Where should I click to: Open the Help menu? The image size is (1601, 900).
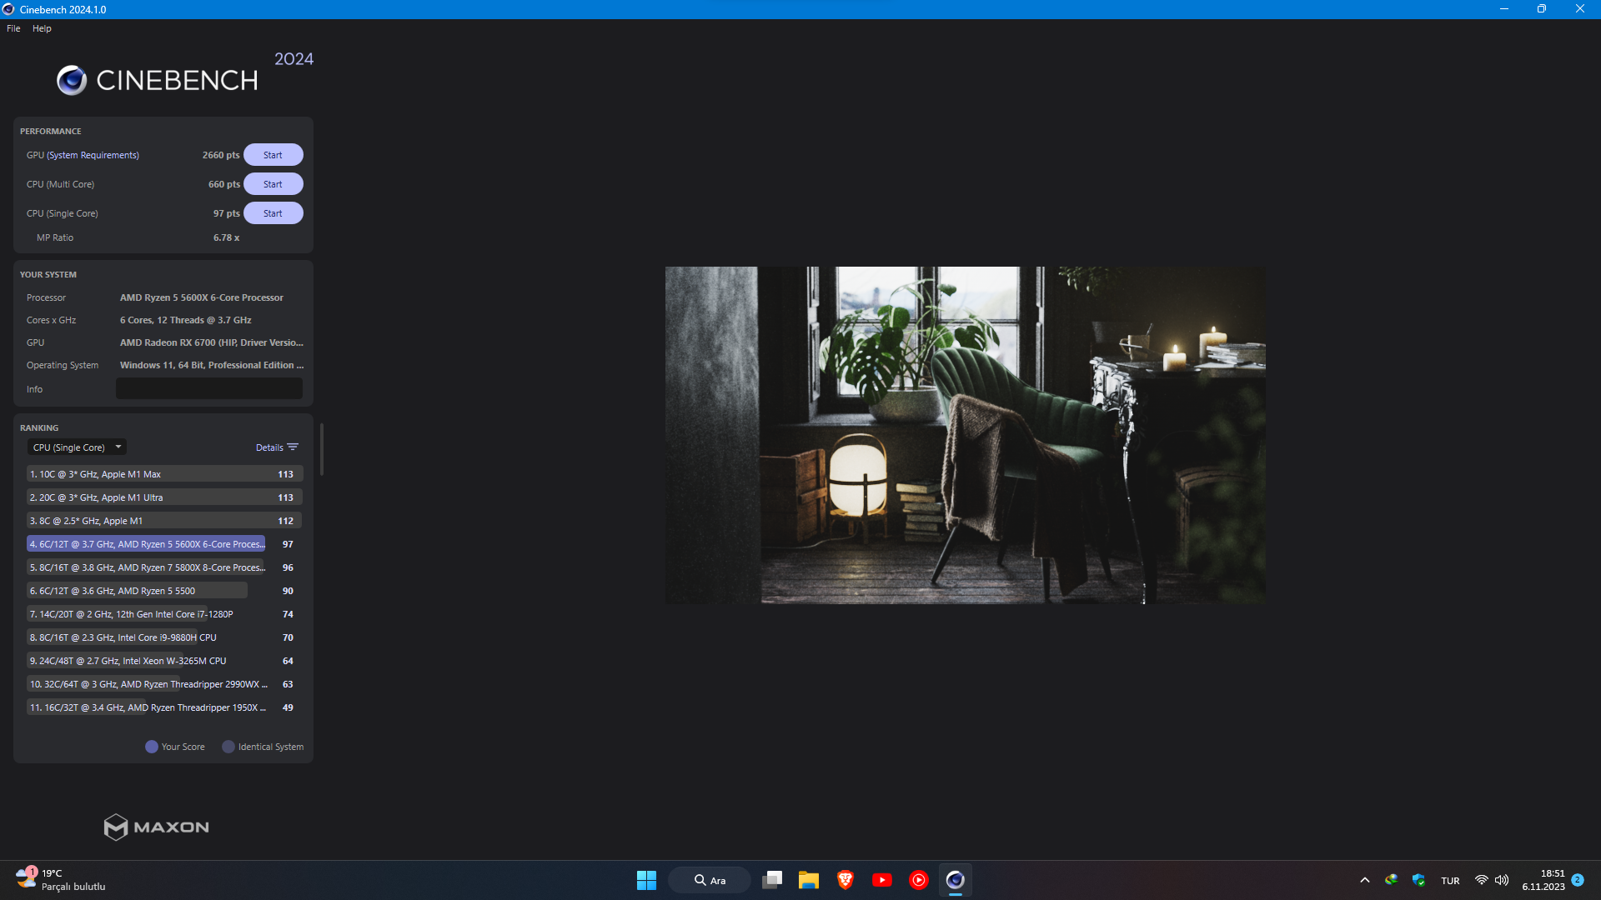pyautogui.click(x=42, y=28)
